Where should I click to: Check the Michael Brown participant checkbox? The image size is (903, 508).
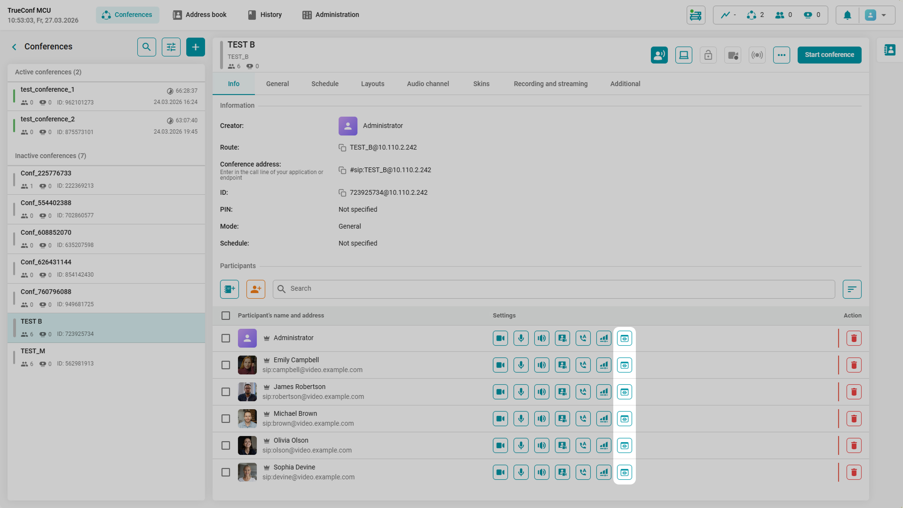pos(226,419)
